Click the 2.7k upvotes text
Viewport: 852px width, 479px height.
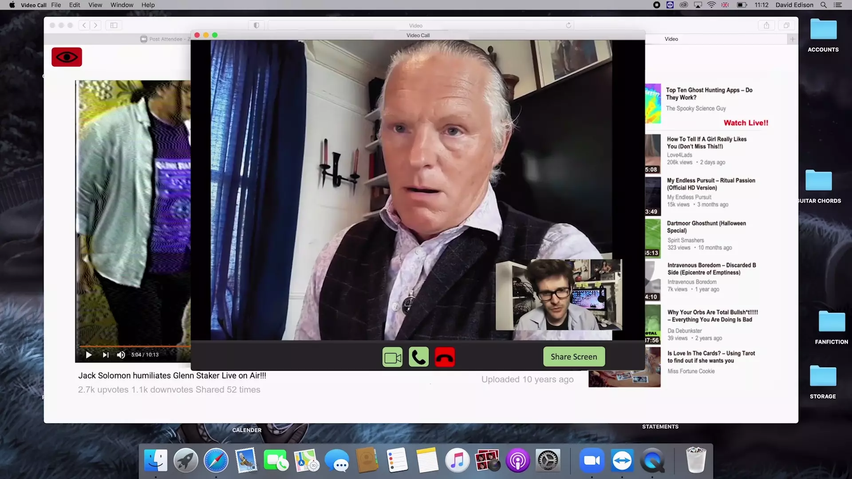(103, 389)
